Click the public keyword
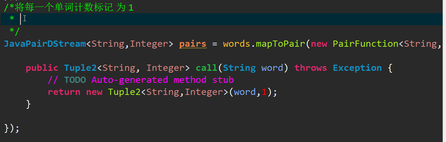This screenshot has width=446, height=142. pyautogui.click(x=42, y=68)
